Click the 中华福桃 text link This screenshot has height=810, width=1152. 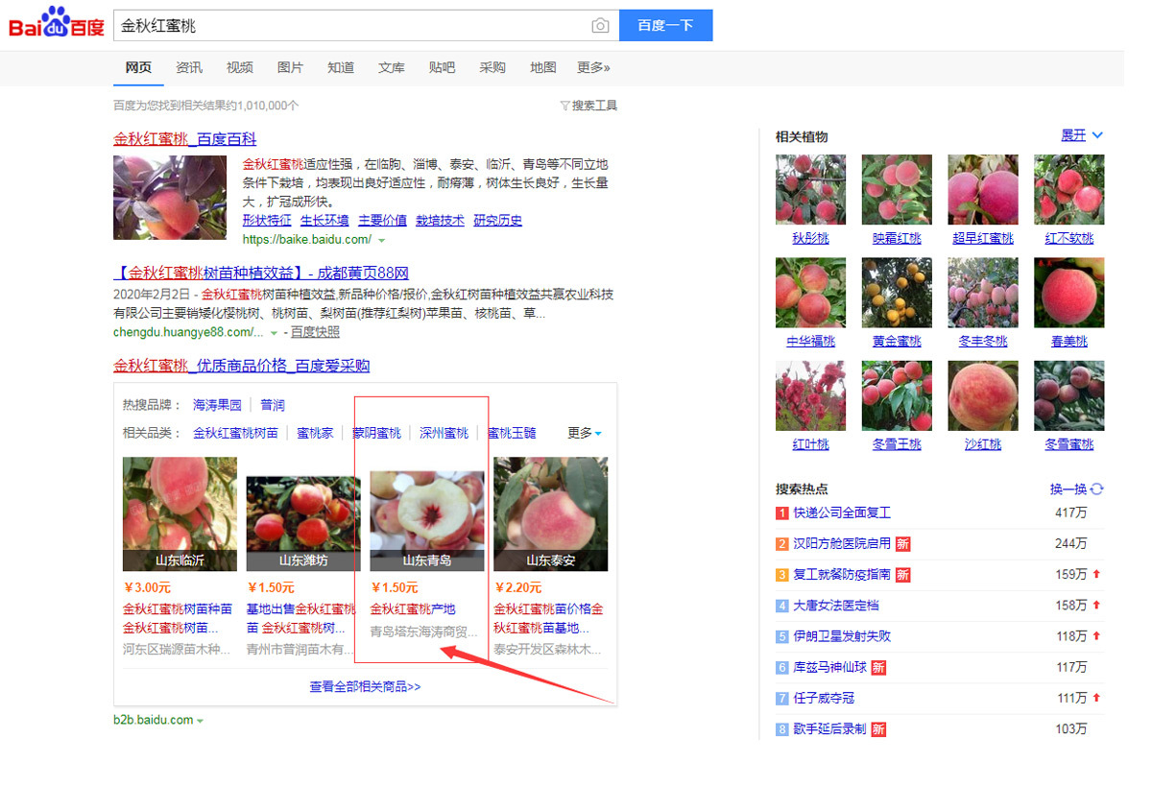(810, 342)
